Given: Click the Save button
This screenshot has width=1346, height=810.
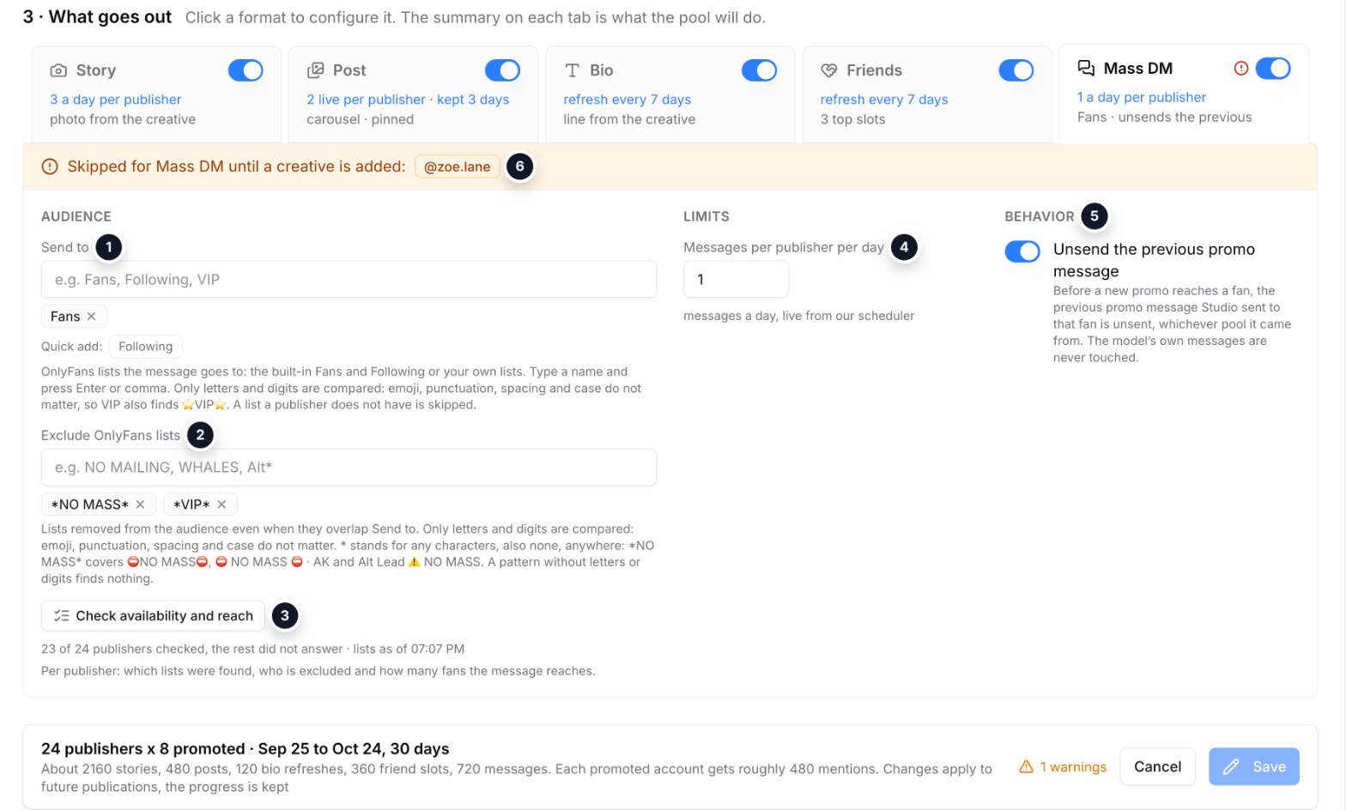Looking at the screenshot, I should tap(1254, 767).
